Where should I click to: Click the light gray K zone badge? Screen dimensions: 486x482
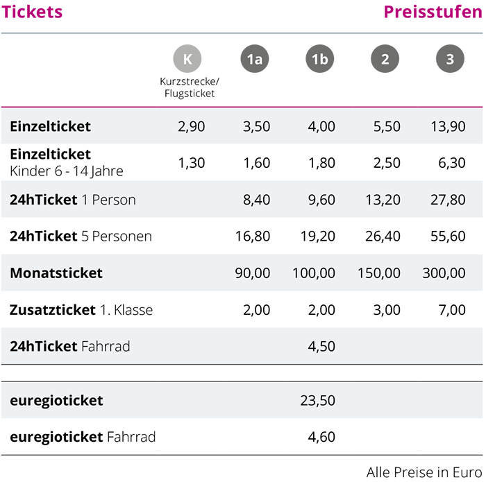click(187, 60)
